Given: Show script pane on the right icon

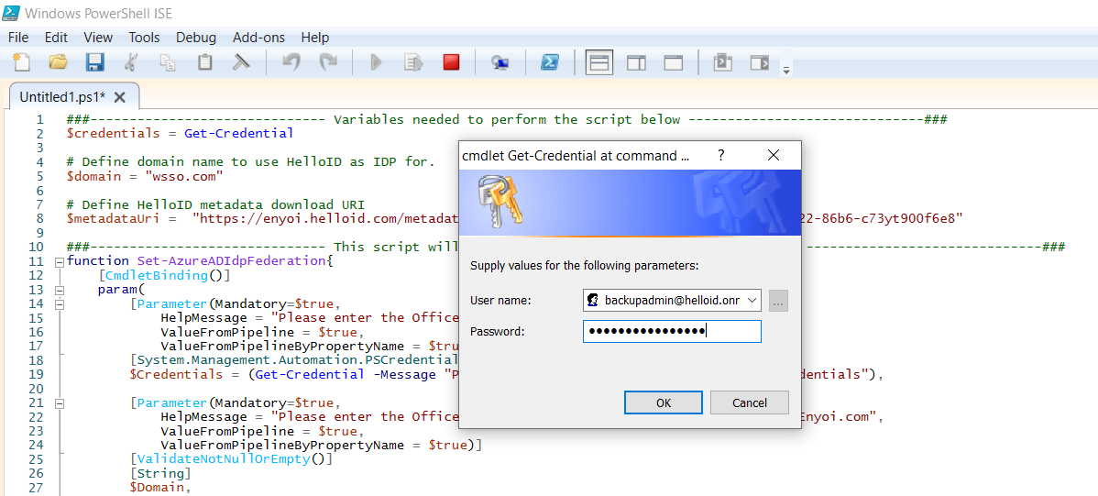Looking at the screenshot, I should pos(636,62).
